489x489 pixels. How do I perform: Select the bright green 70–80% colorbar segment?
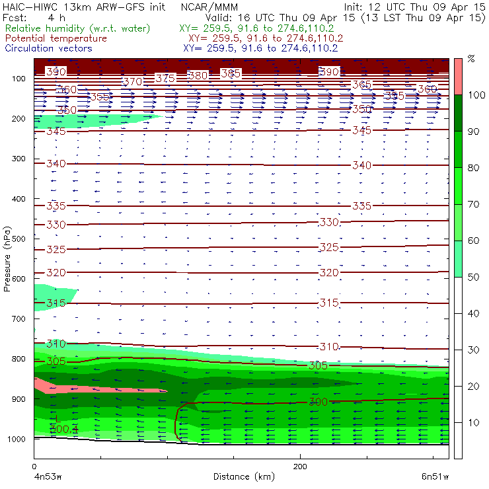tap(458, 186)
